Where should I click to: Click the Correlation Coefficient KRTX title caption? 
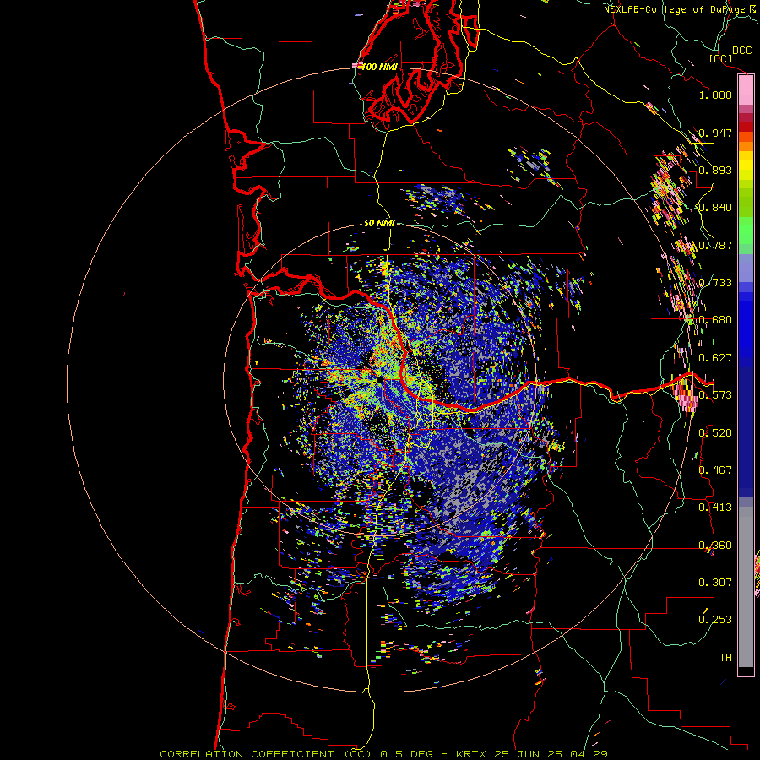383,754
